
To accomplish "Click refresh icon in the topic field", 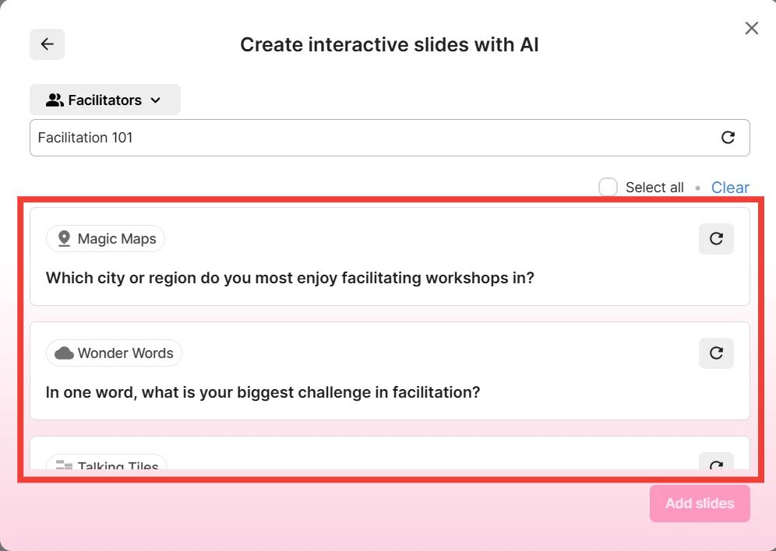I will point(728,138).
